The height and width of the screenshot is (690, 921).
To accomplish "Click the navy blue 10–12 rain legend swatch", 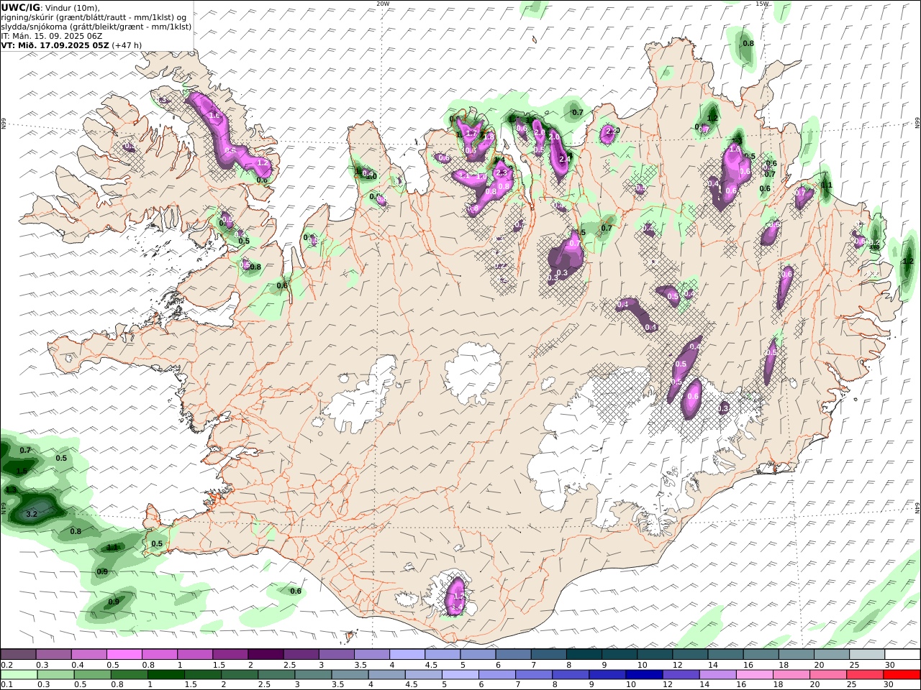I will click(x=644, y=675).
